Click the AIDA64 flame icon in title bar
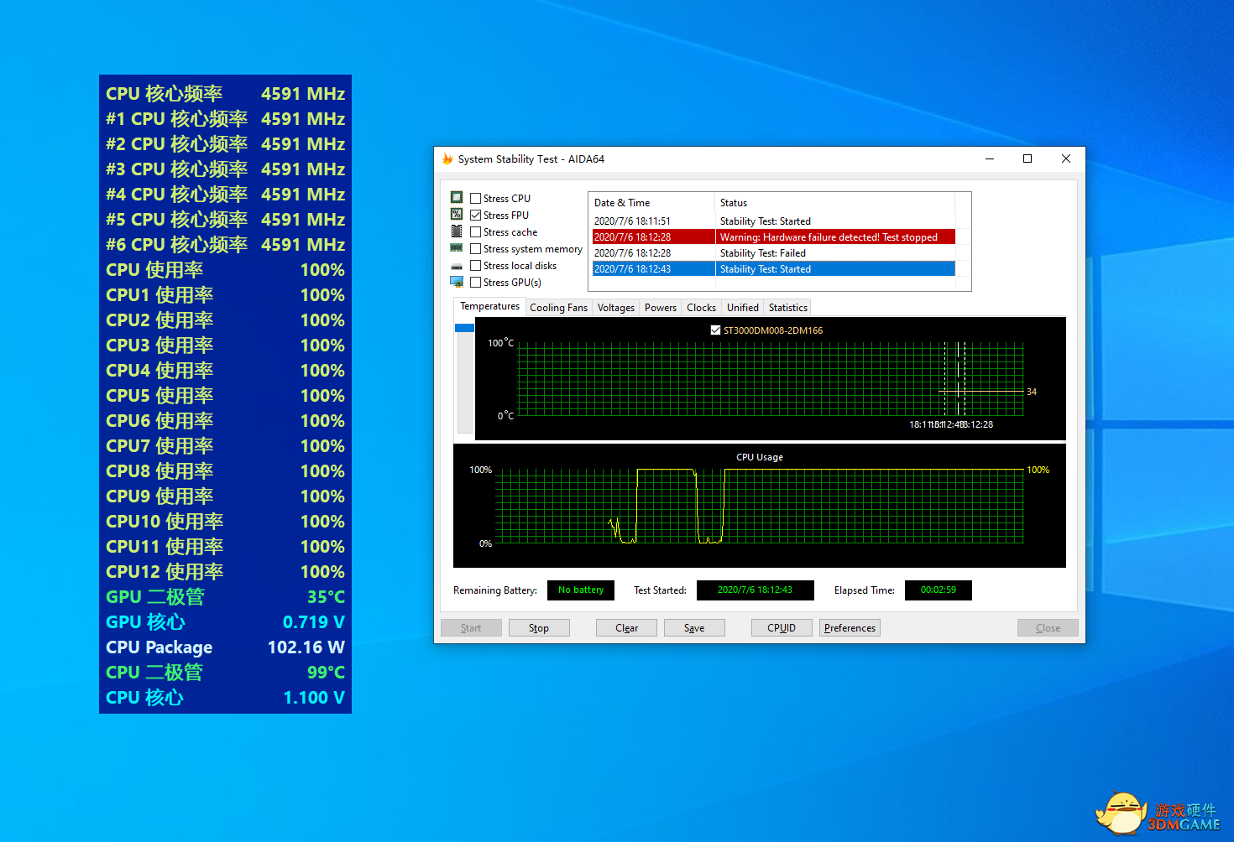 [x=447, y=159]
